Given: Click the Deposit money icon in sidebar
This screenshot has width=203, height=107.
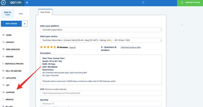Looking at the screenshot, I should pos(4,42).
